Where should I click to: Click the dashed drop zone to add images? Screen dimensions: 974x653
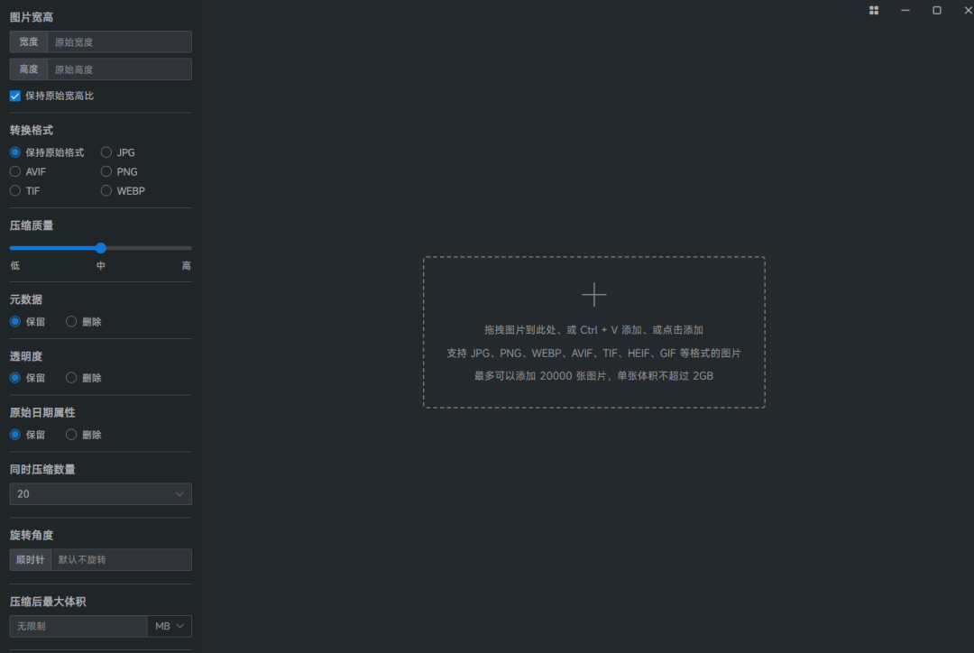593,333
